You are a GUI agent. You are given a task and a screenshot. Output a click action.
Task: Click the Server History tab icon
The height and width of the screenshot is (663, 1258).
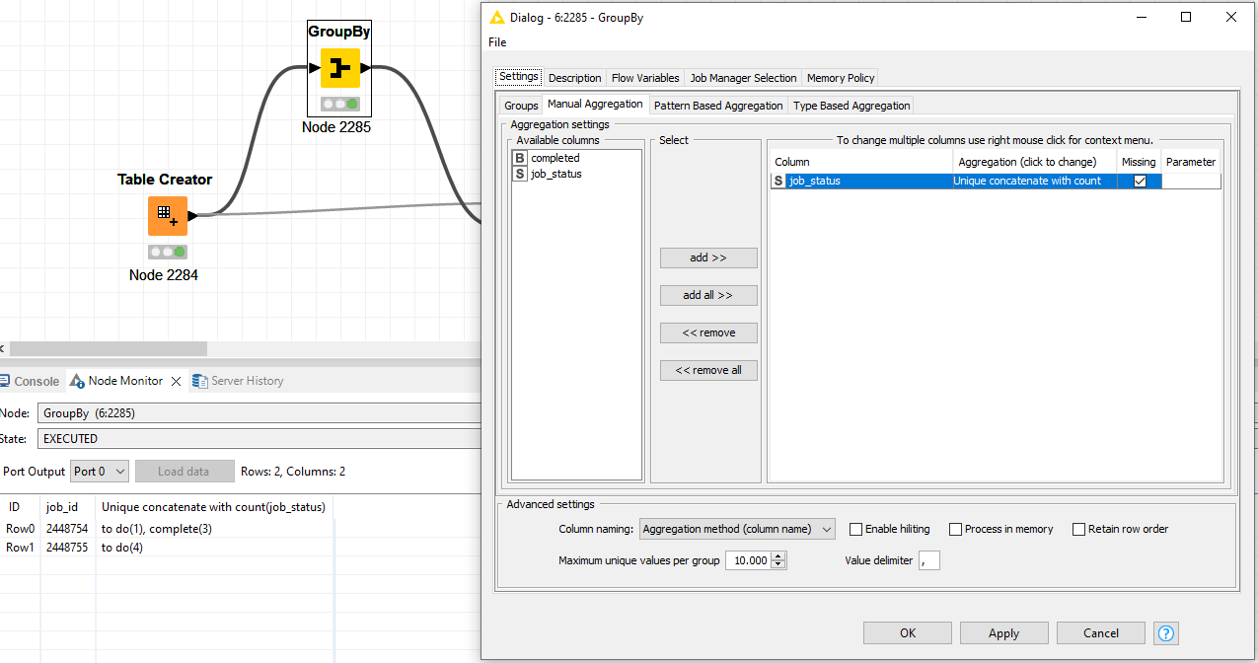click(x=200, y=381)
